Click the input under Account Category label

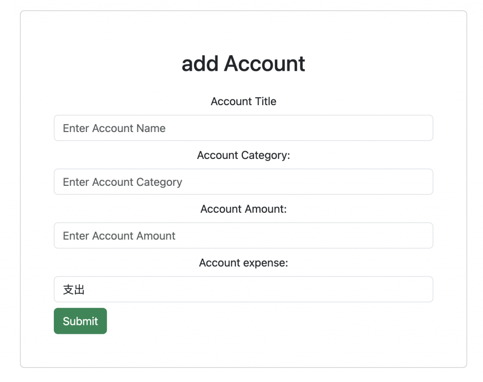[x=243, y=182]
